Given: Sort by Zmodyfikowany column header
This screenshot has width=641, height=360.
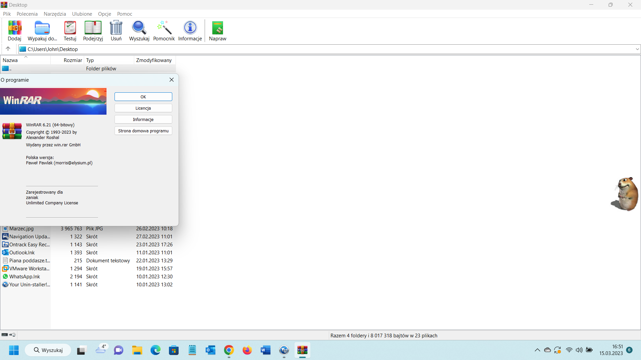Looking at the screenshot, I should coord(155,60).
